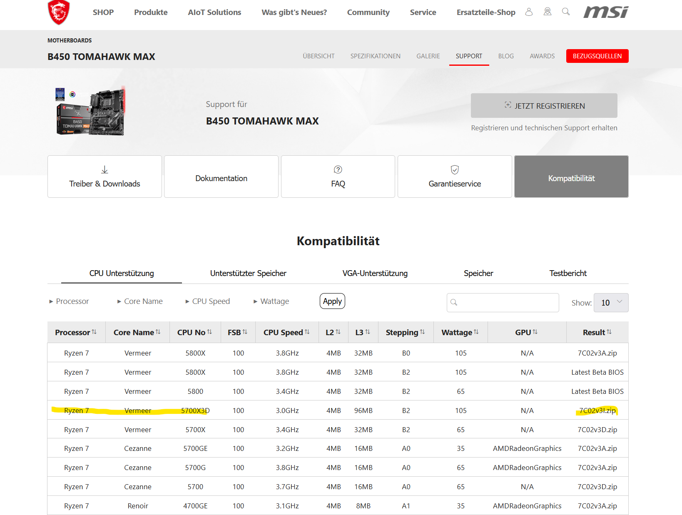Click the support agent headset icon
Screen dimensions: 682x515
tap(548, 12)
